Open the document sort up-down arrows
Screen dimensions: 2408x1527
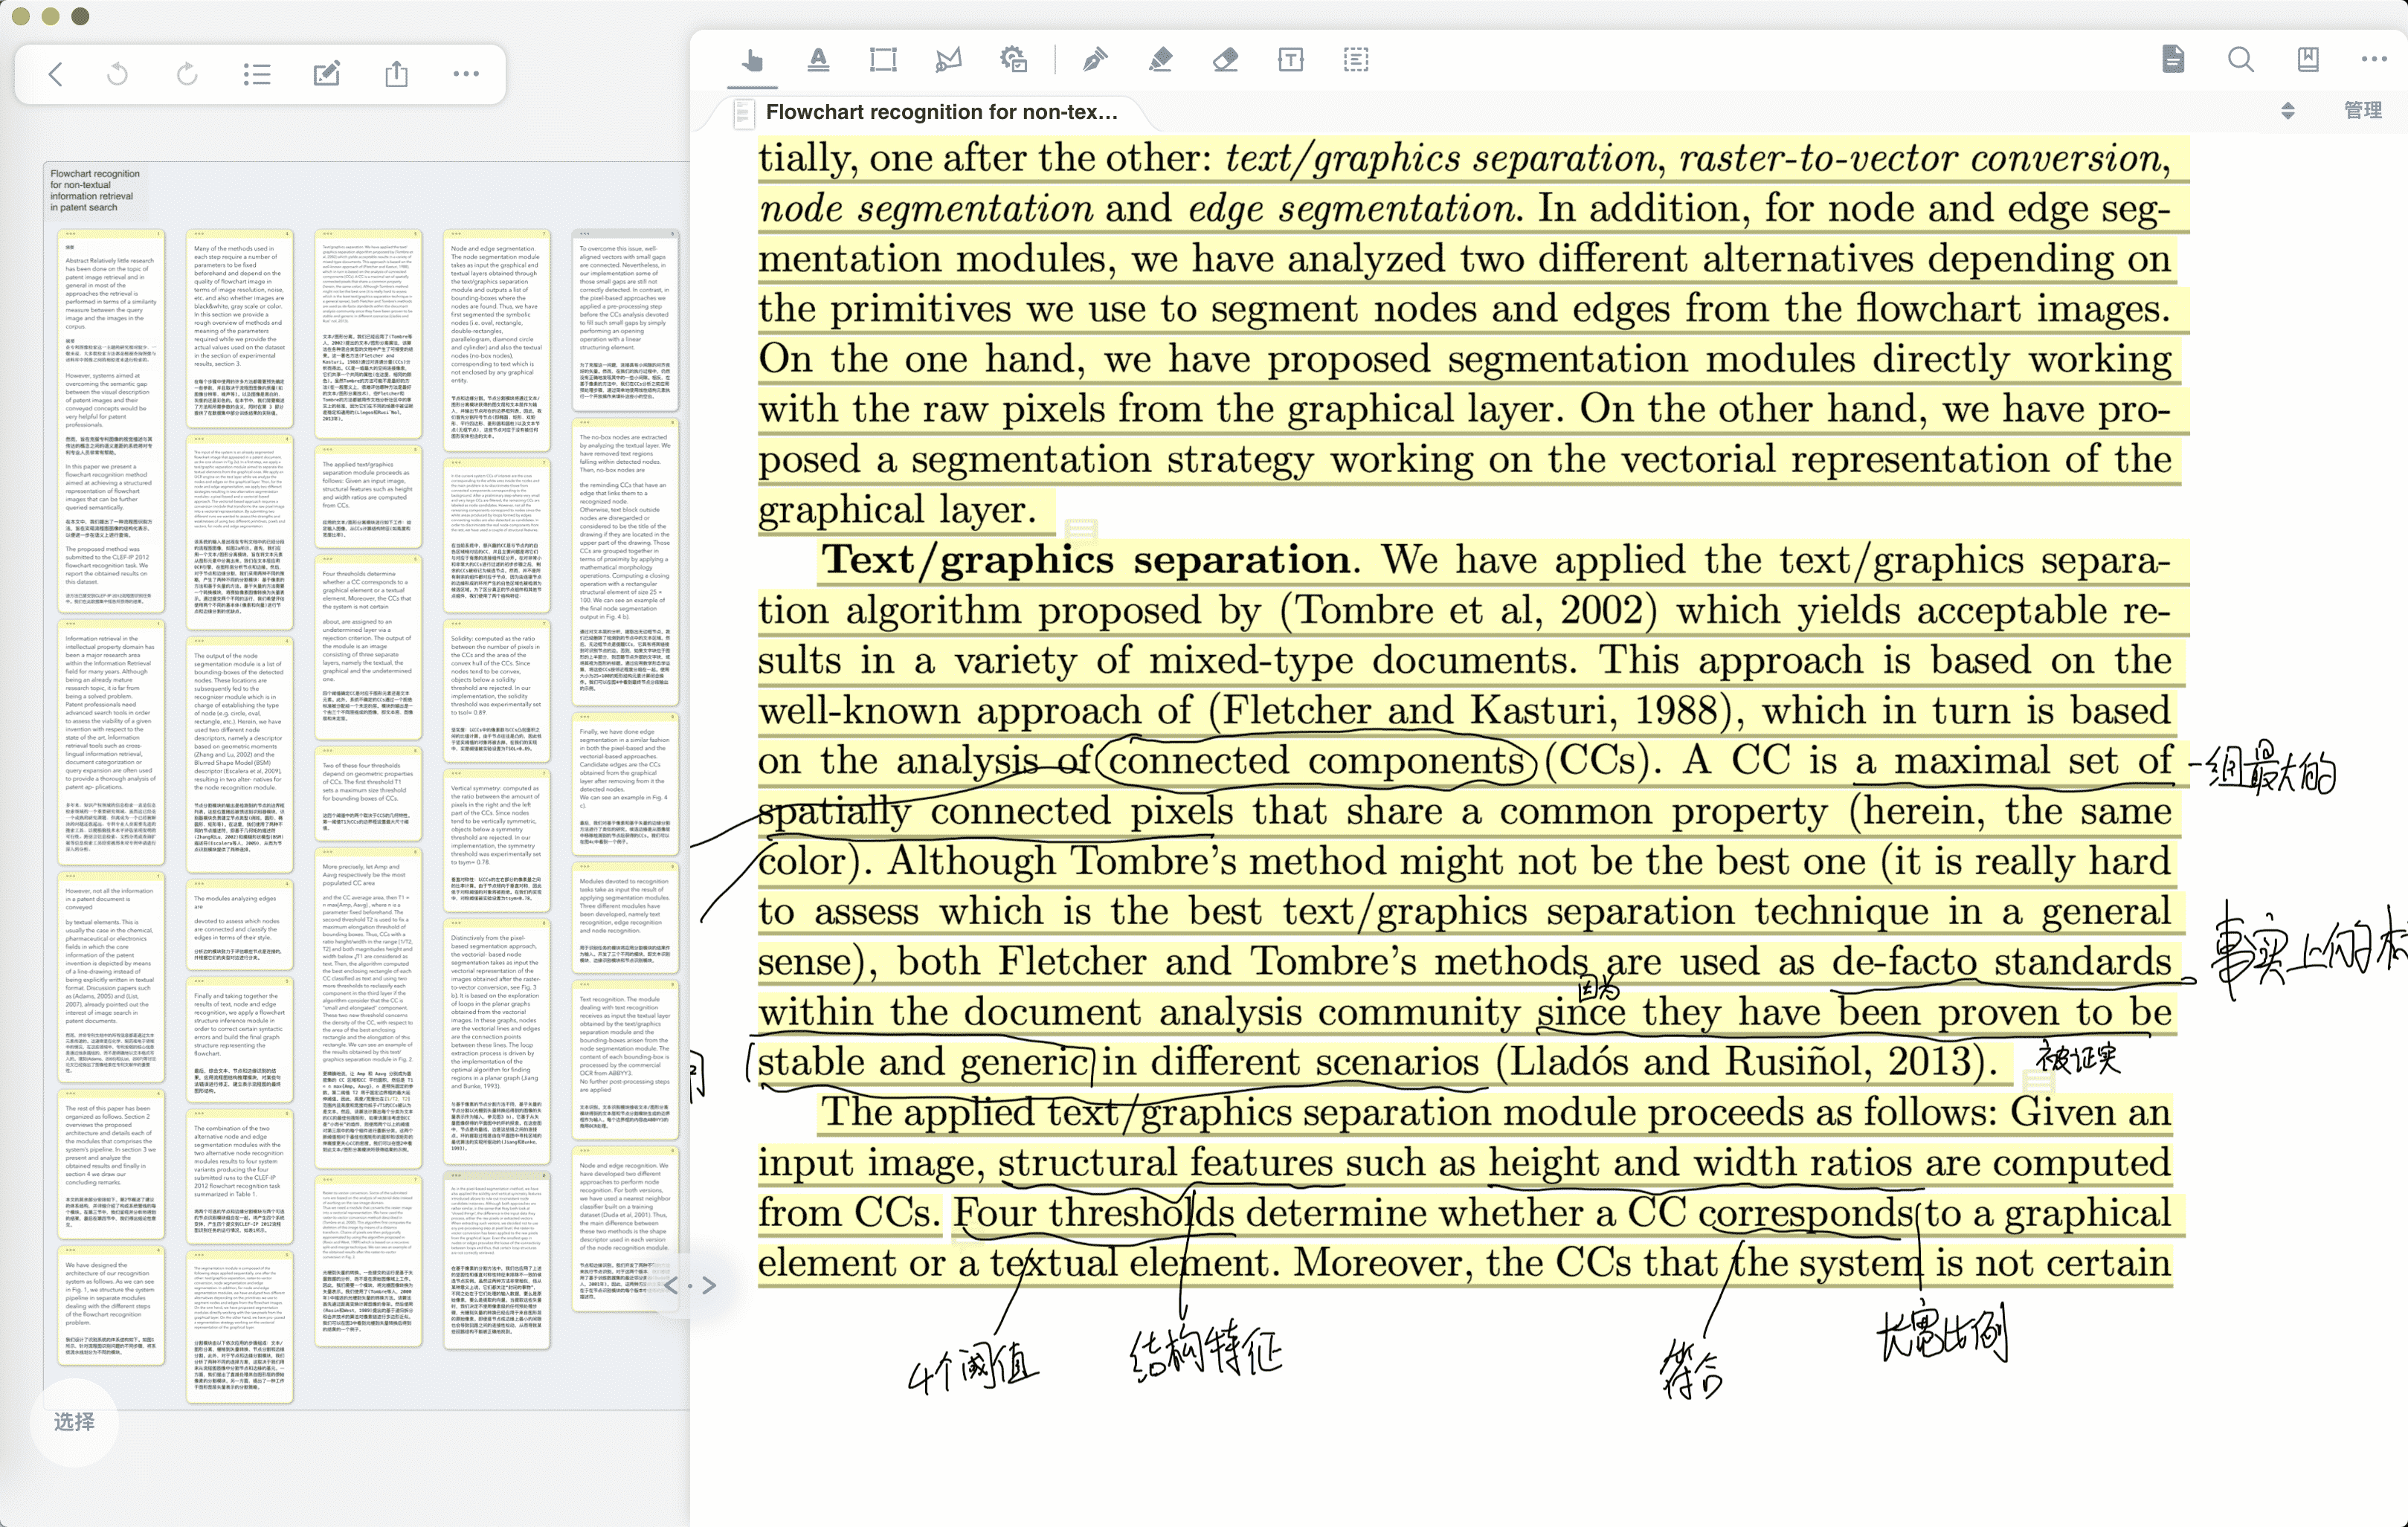pos(2288,111)
